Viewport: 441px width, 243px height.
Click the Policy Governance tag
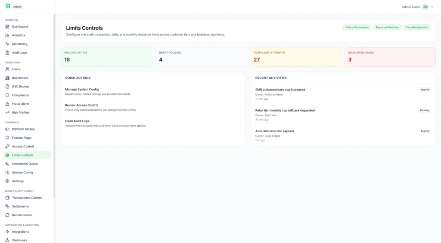tap(357, 27)
